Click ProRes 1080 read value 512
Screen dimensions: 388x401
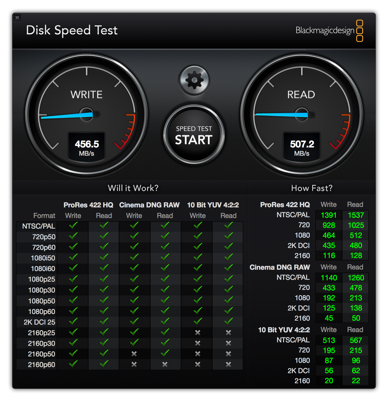click(x=356, y=235)
